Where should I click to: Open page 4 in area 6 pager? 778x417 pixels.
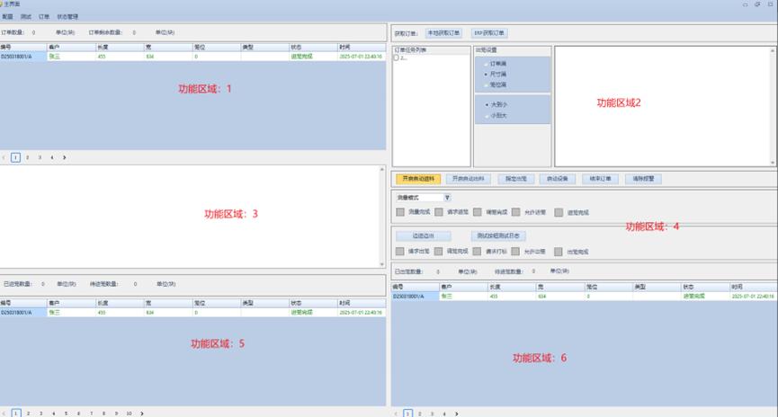444,413
